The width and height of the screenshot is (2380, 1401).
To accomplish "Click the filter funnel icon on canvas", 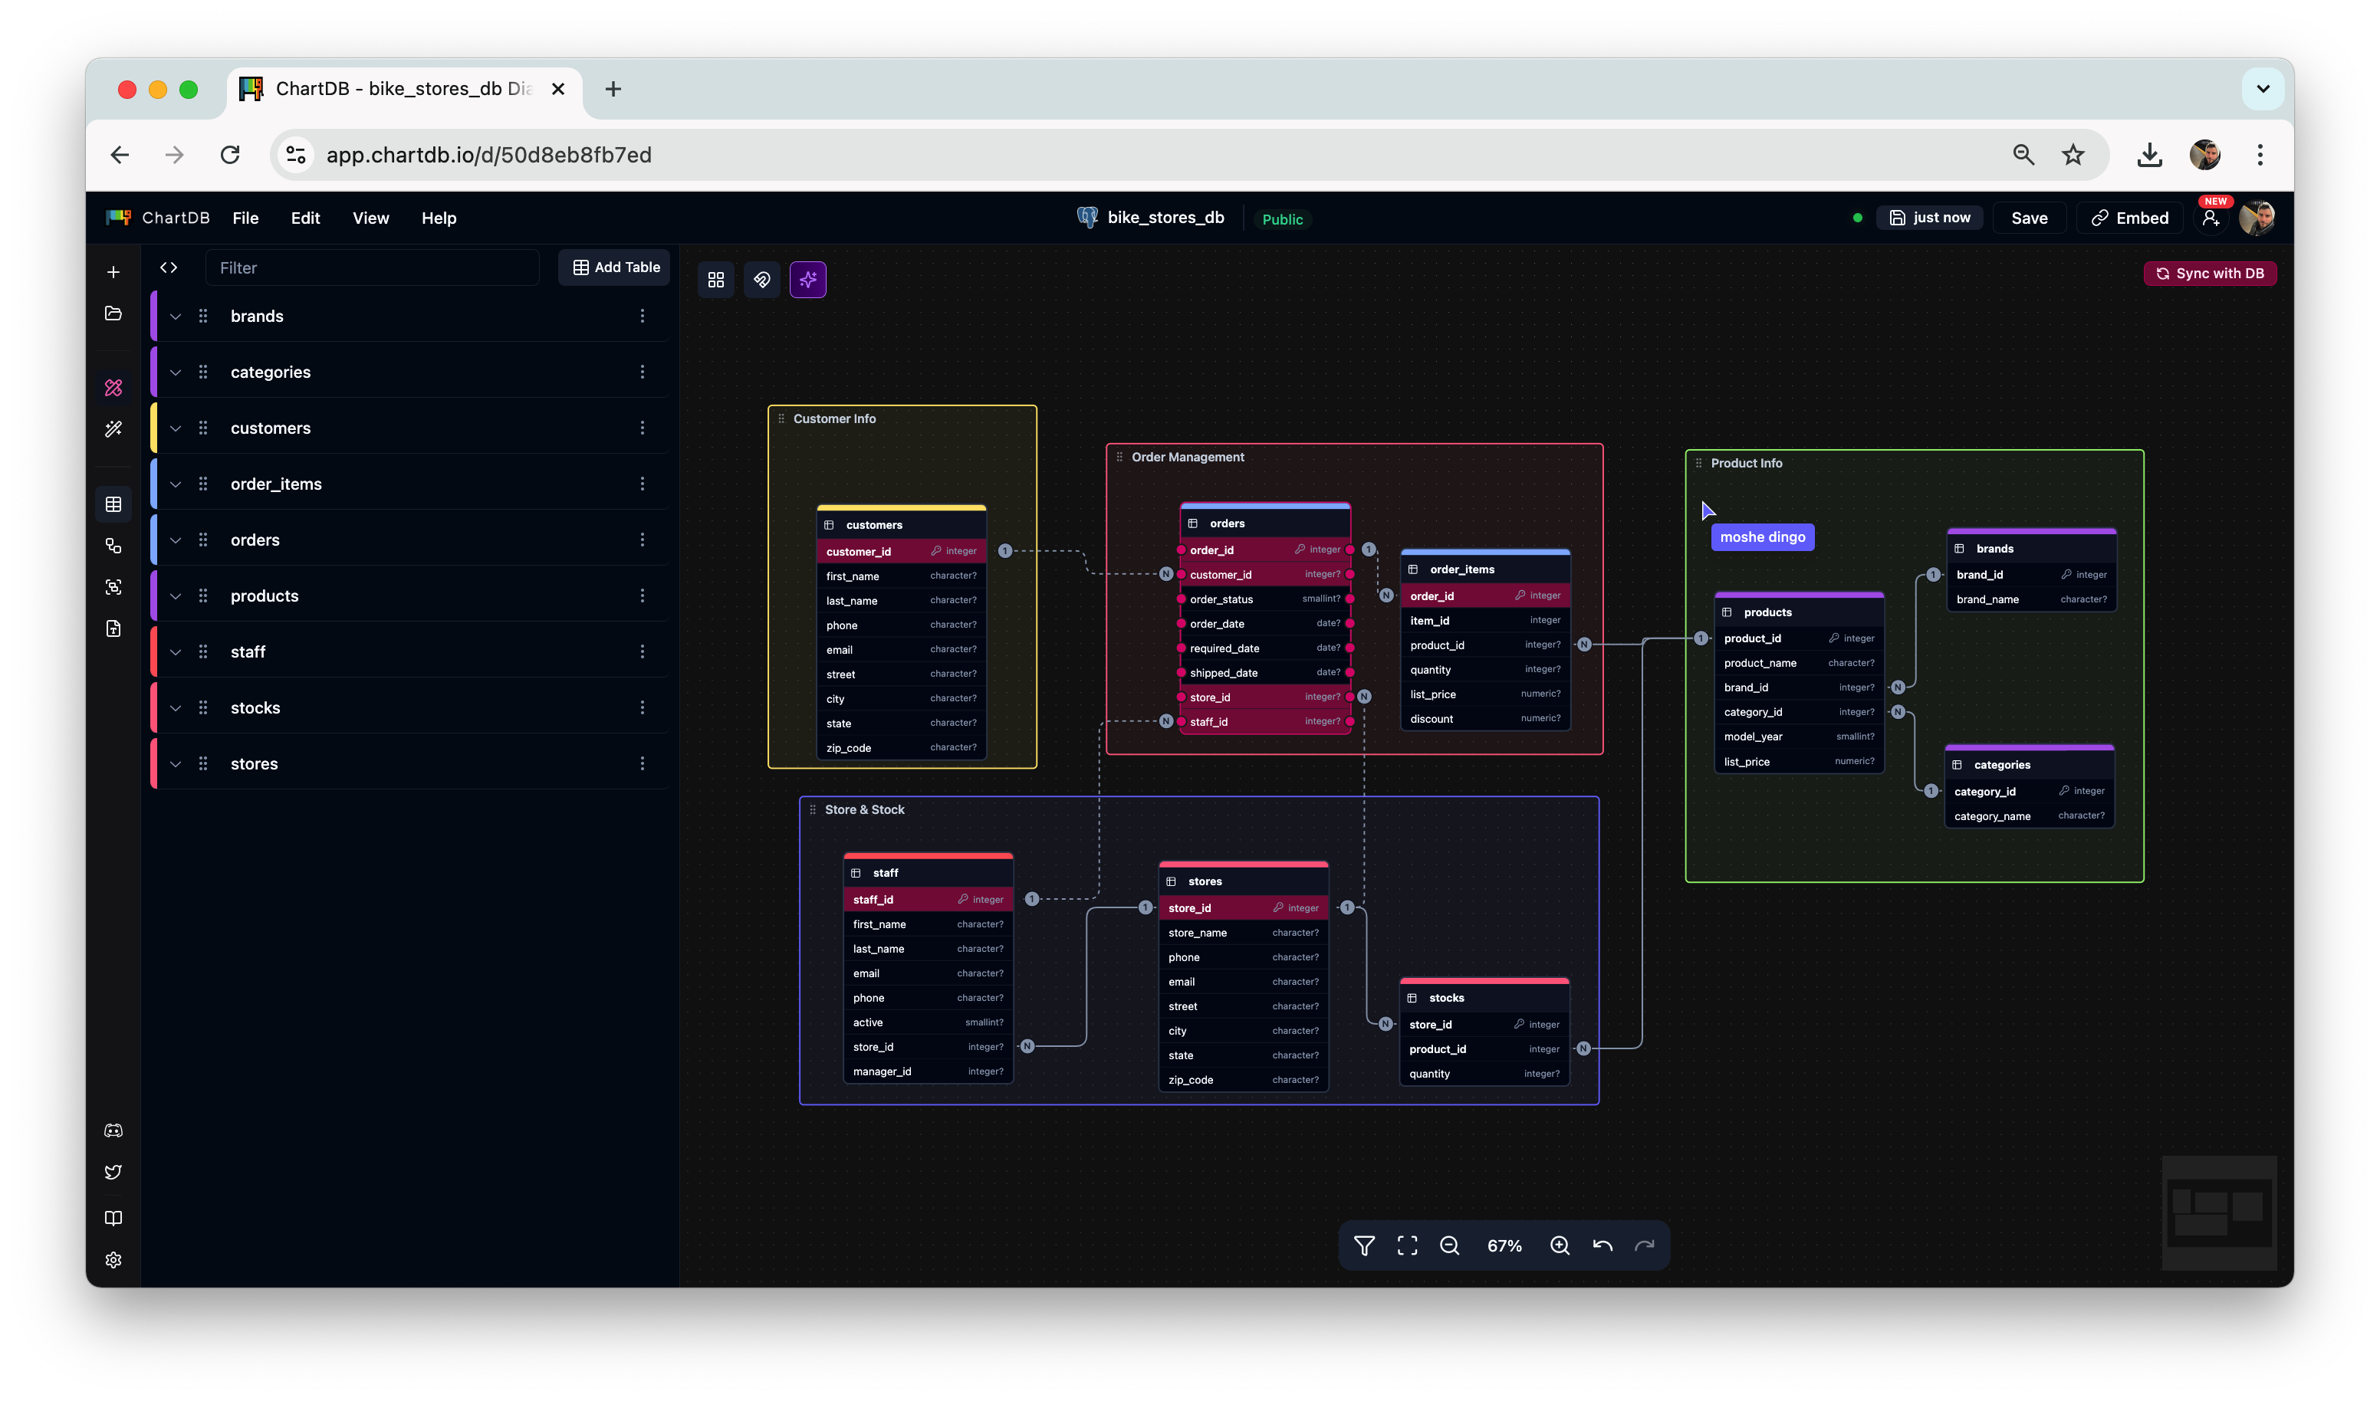I will 1364,1245.
